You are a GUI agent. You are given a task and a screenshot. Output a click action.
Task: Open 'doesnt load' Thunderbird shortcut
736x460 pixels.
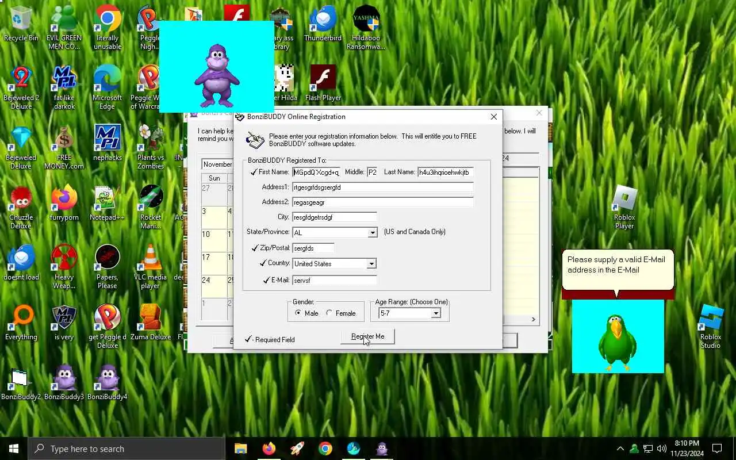coord(21,263)
